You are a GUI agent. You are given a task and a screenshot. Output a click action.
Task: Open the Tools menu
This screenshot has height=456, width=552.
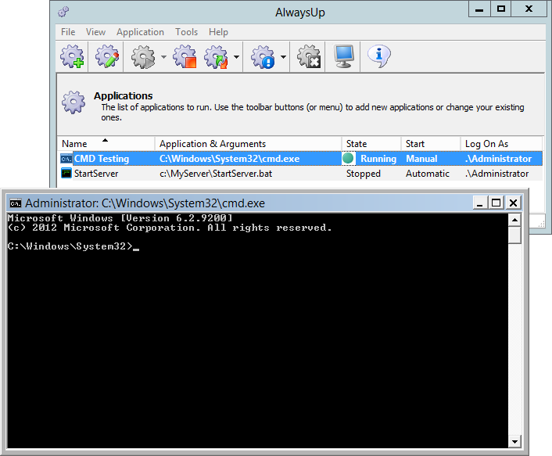pos(187,32)
